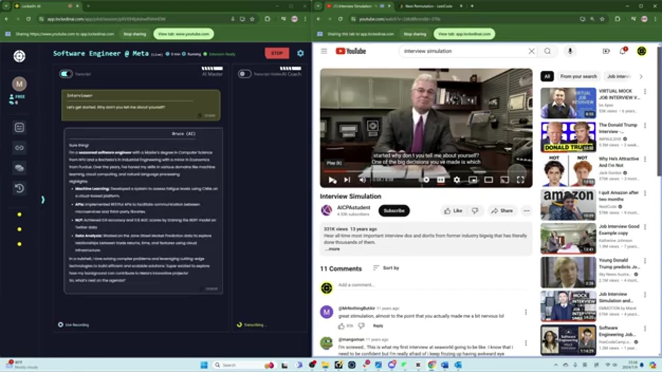
Task: Dislike the Interview Simulation video
Action: (475, 210)
